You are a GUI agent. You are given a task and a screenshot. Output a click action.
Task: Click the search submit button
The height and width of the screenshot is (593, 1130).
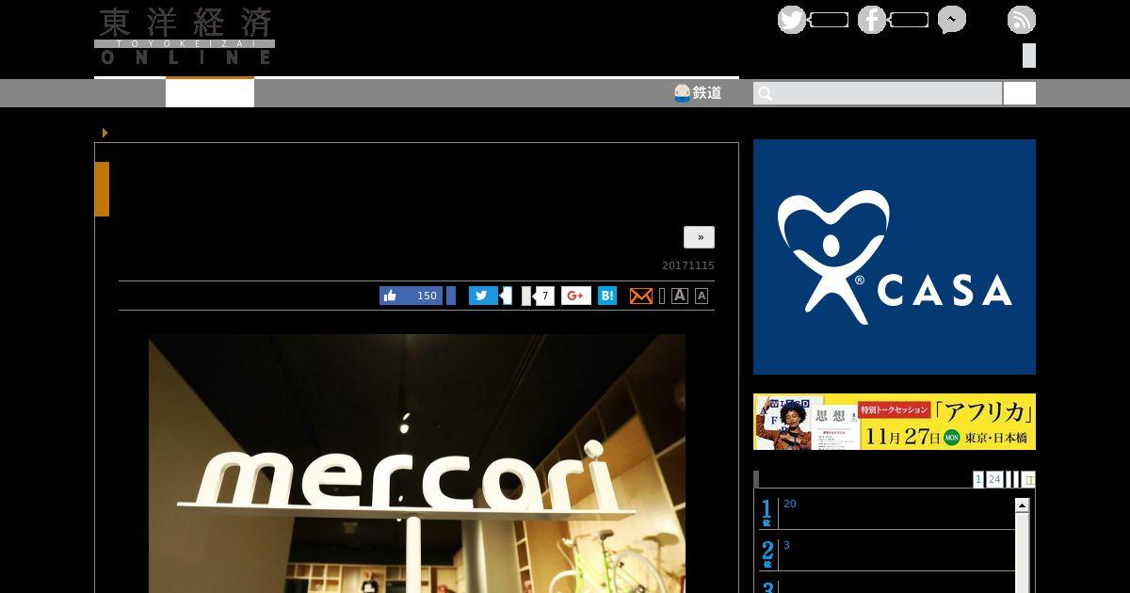(x=1019, y=93)
